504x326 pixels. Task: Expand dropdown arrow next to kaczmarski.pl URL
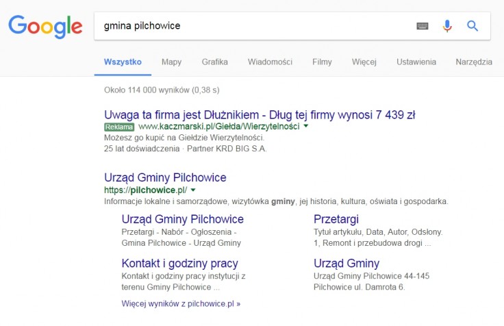tap(306, 127)
